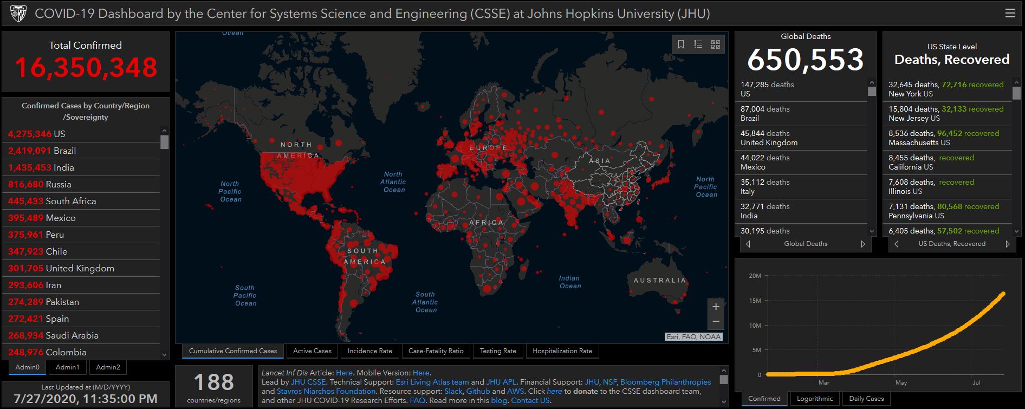1025x409 pixels.
Task: Open the hamburger menu in the header
Action: [1010, 13]
